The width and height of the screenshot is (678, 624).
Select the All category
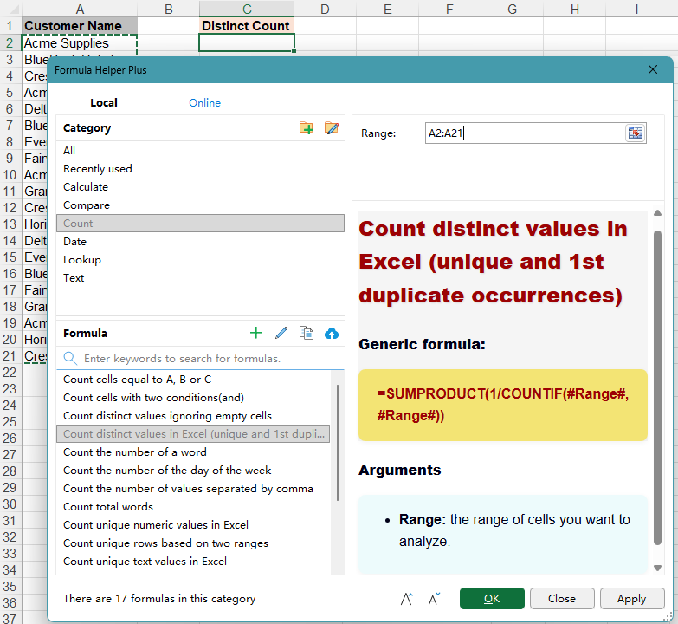pyautogui.click(x=200, y=151)
